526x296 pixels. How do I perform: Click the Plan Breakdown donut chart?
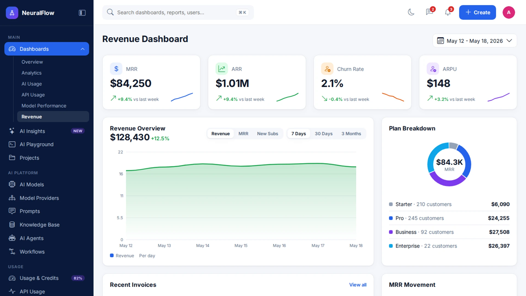tap(449, 164)
